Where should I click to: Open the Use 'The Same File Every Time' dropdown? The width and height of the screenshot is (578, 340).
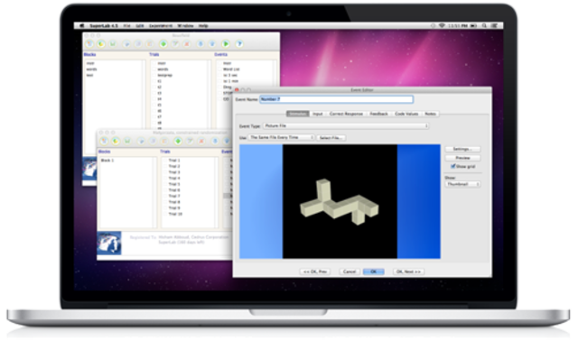[x=281, y=137]
